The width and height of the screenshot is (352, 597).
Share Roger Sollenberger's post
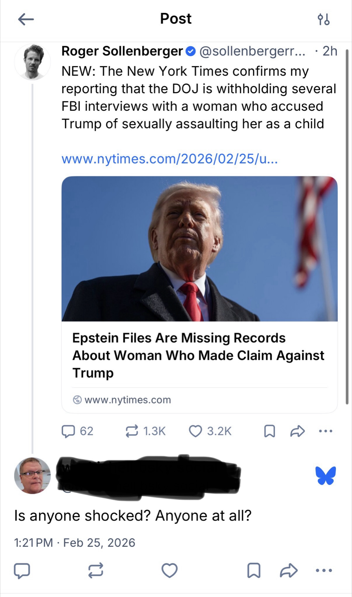pyautogui.click(x=297, y=431)
